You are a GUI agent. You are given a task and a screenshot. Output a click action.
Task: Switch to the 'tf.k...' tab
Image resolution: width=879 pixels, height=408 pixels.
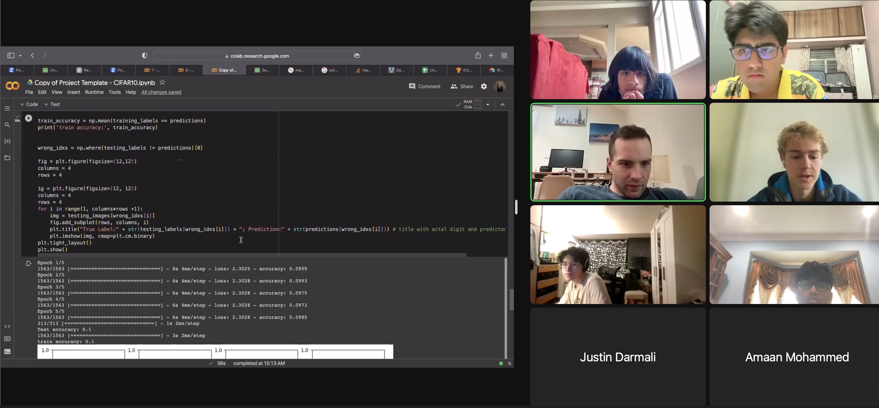pyautogui.click(x=464, y=70)
